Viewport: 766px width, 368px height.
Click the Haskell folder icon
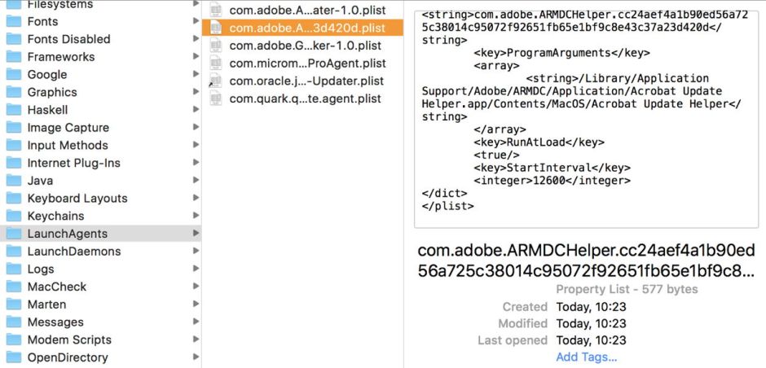pos(13,110)
